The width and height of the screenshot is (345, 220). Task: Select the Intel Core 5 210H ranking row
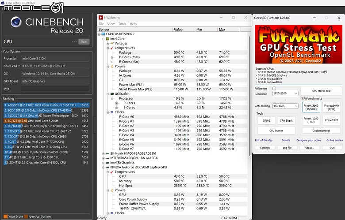[x=46, y=121]
